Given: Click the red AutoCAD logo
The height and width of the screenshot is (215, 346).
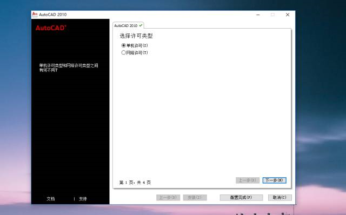Looking at the screenshot, I should pos(51,28).
